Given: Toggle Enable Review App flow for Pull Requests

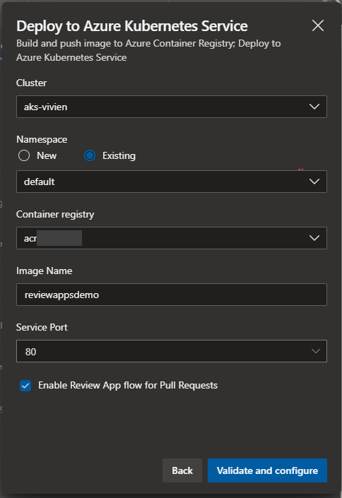Looking at the screenshot, I should coord(25,386).
